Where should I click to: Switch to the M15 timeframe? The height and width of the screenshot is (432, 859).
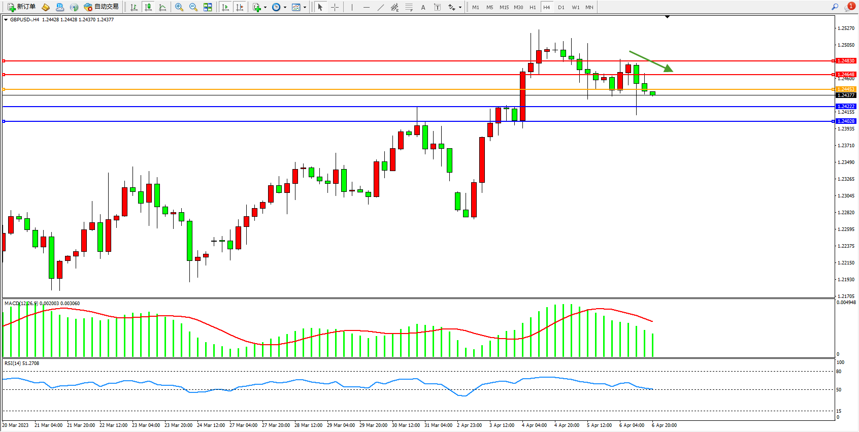[x=504, y=7]
